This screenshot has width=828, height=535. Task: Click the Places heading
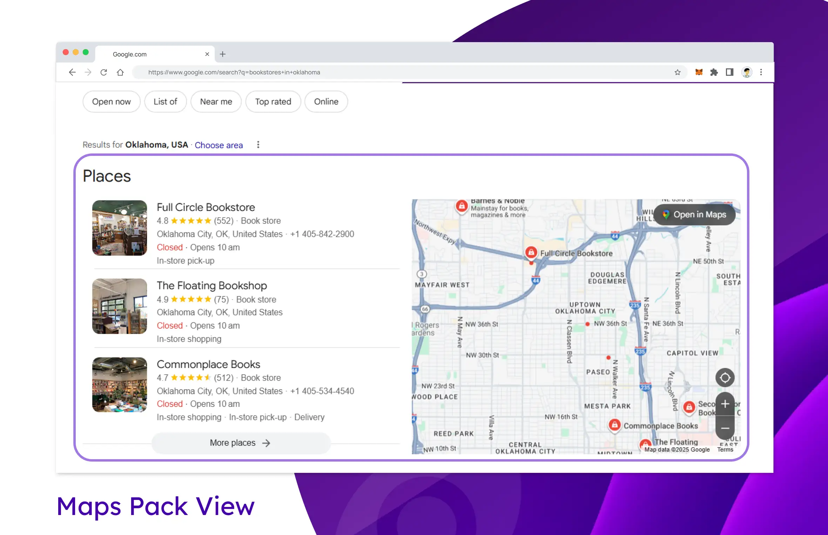click(x=107, y=176)
